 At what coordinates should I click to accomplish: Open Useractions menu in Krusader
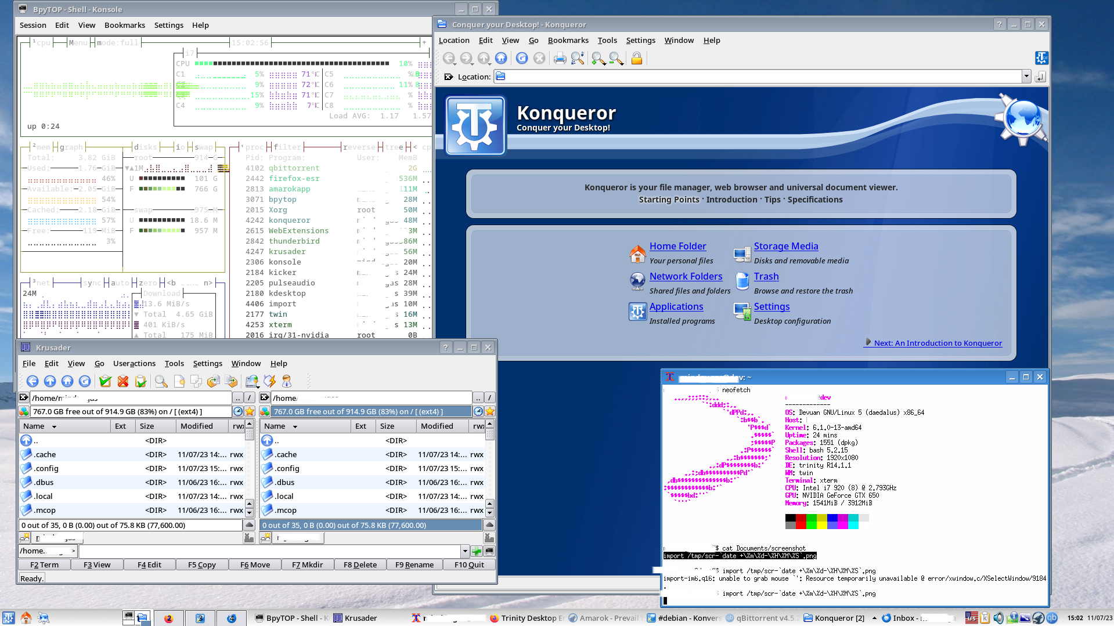pyautogui.click(x=134, y=363)
